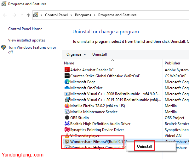
Task: Sort by the Publisher column header
Action: [x=172, y=63]
